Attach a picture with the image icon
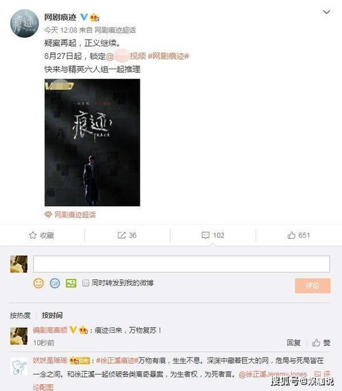Image resolution: width=342 pixels, height=391 pixels. click(71, 283)
